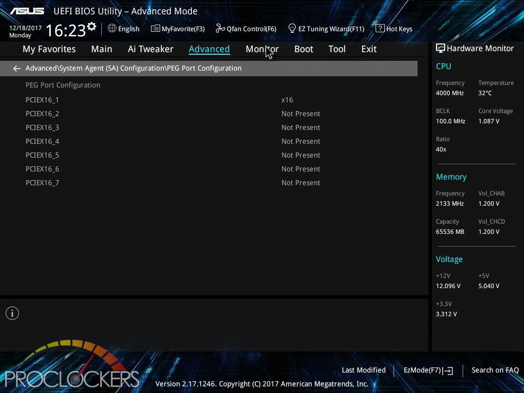Viewport: 524px width, 393px height.
Task: Open the Exit tab
Action: 369,49
